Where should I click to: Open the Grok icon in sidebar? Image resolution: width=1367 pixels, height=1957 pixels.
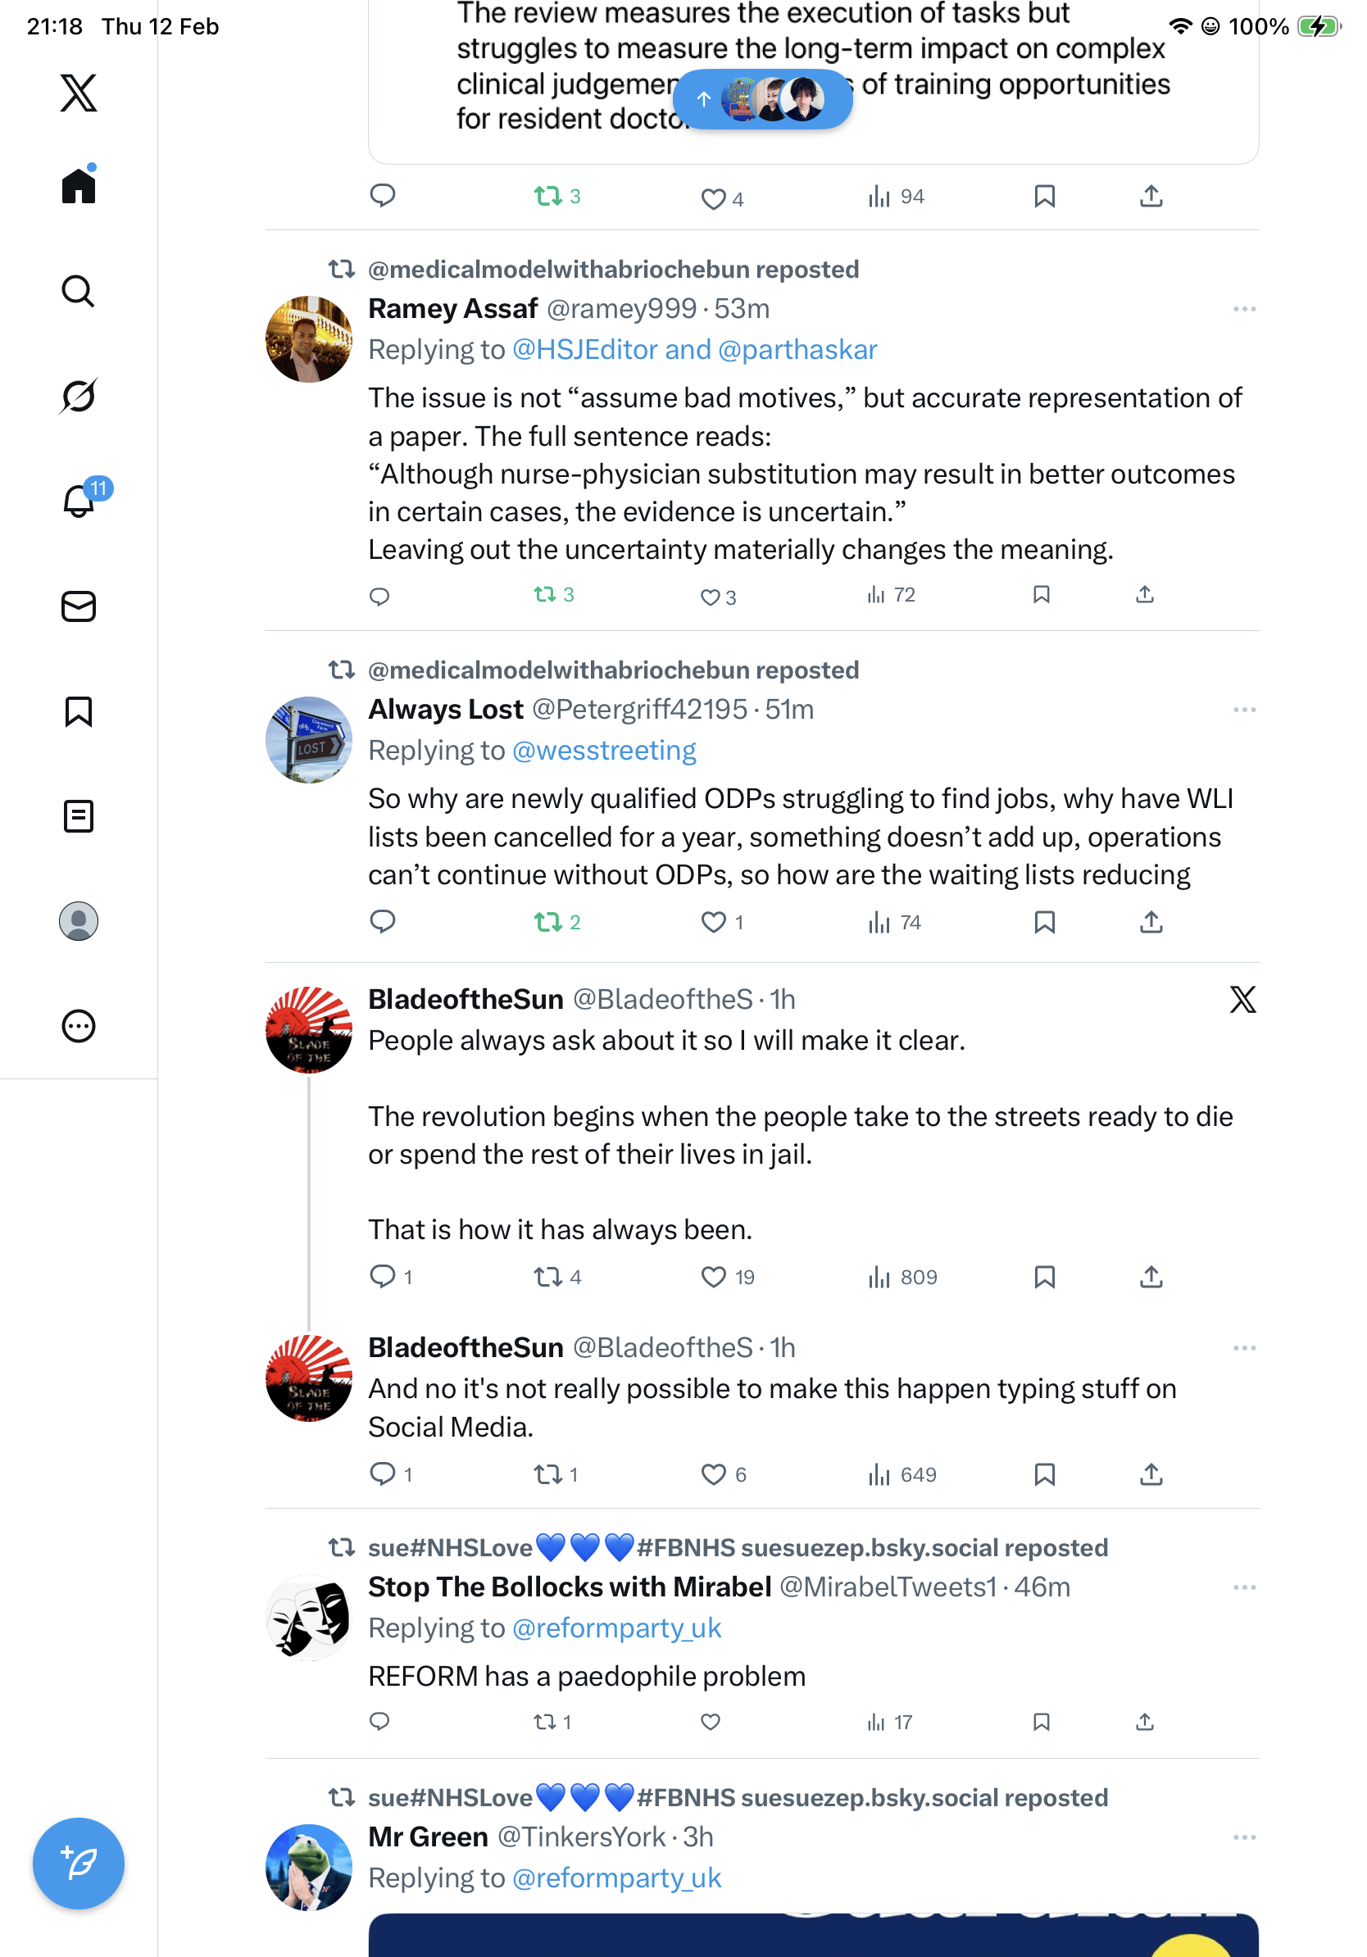(79, 396)
